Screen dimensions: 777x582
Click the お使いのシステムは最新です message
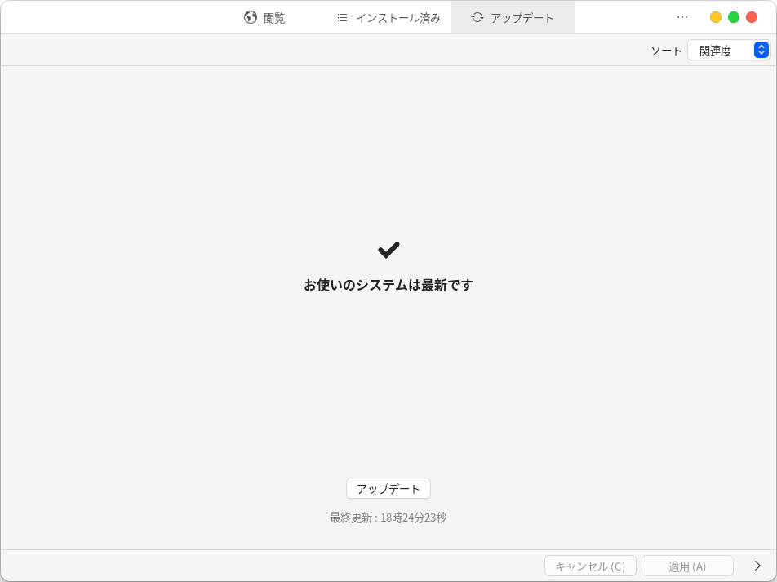tap(388, 285)
